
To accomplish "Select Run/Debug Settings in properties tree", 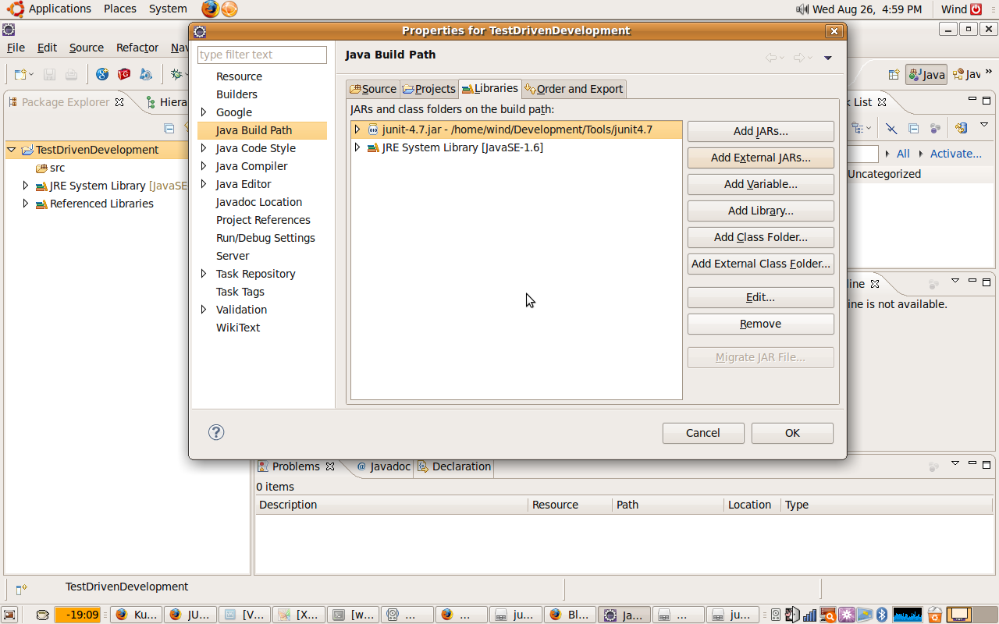I will click(x=265, y=238).
